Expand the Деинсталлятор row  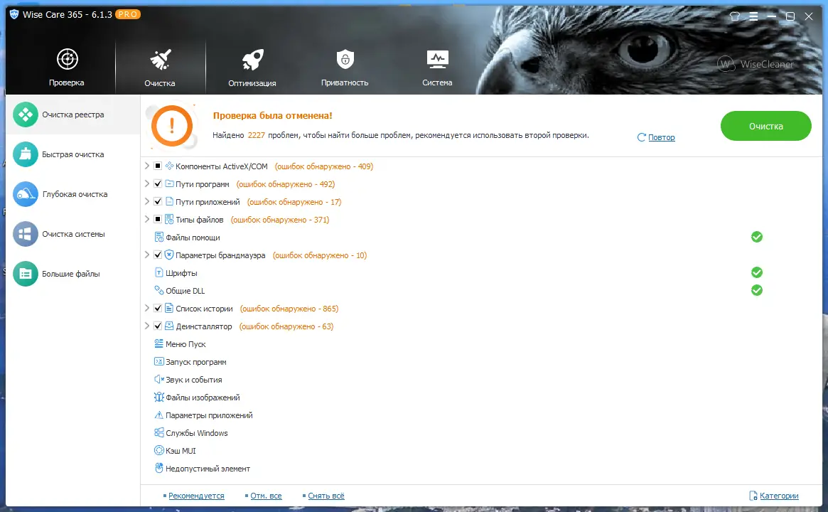[147, 326]
